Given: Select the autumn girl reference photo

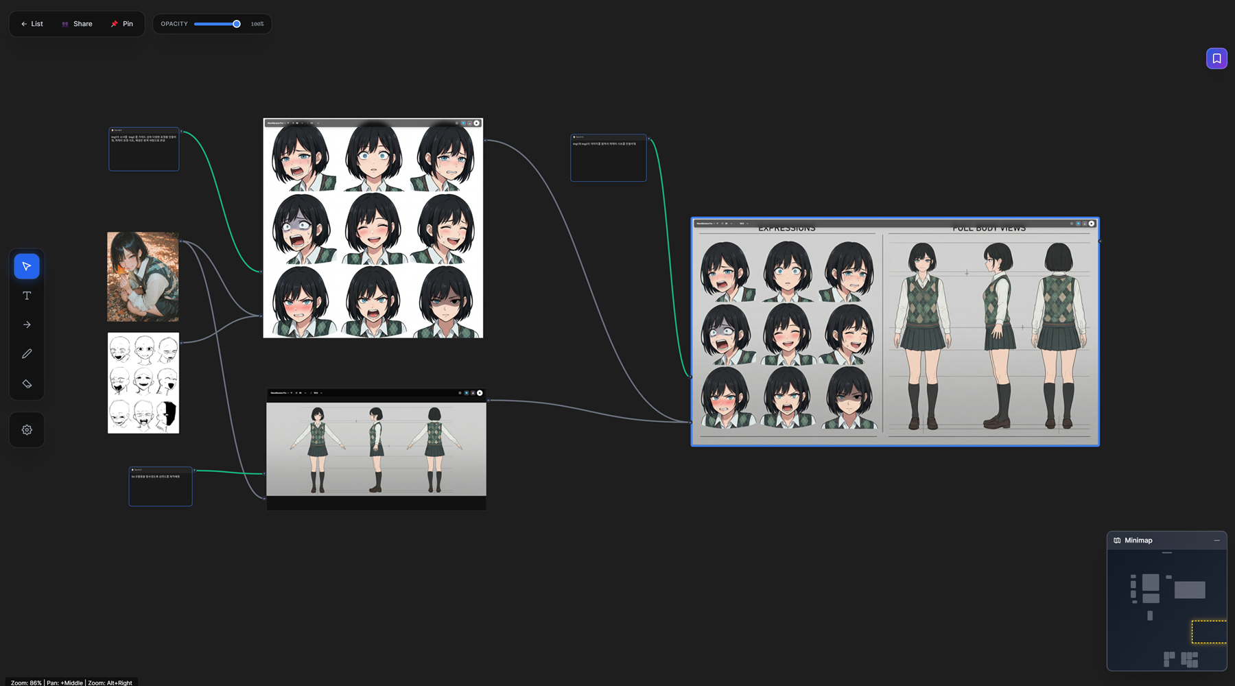Looking at the screenshot, I should (x=143, y=276).
